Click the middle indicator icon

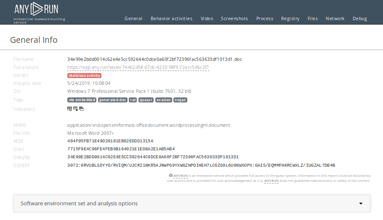(x=75, y=109)
